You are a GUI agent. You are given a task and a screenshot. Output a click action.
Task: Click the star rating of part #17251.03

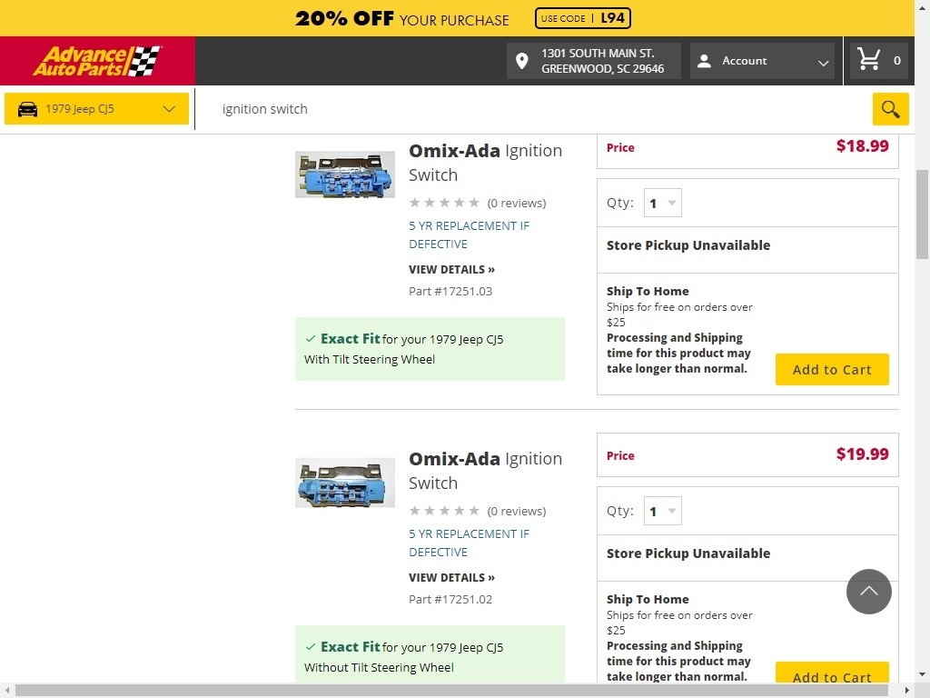[444, 203]
